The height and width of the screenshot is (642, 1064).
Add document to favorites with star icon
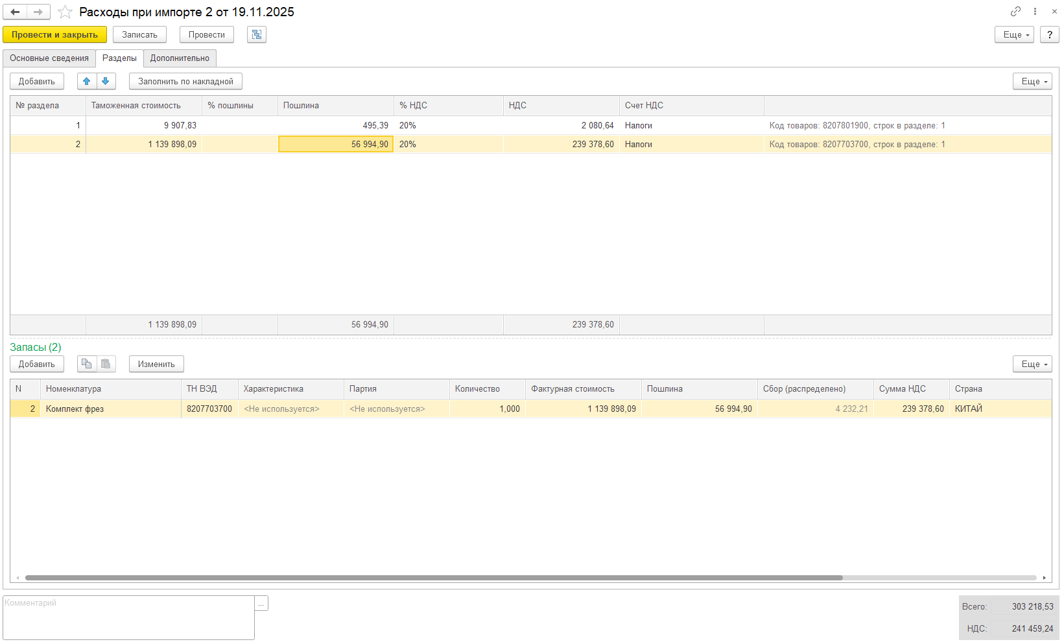(65, 12)
